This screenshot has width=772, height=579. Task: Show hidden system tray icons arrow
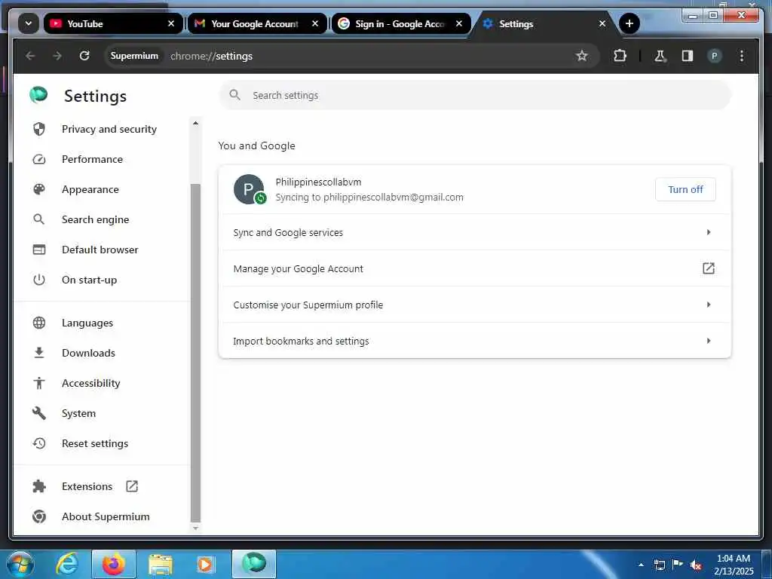pyautogui.click(x=641, y=565)
